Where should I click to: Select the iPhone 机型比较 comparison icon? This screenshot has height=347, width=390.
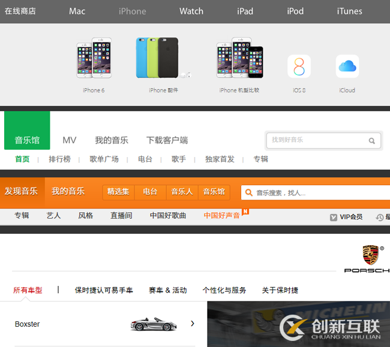point(239,60)
